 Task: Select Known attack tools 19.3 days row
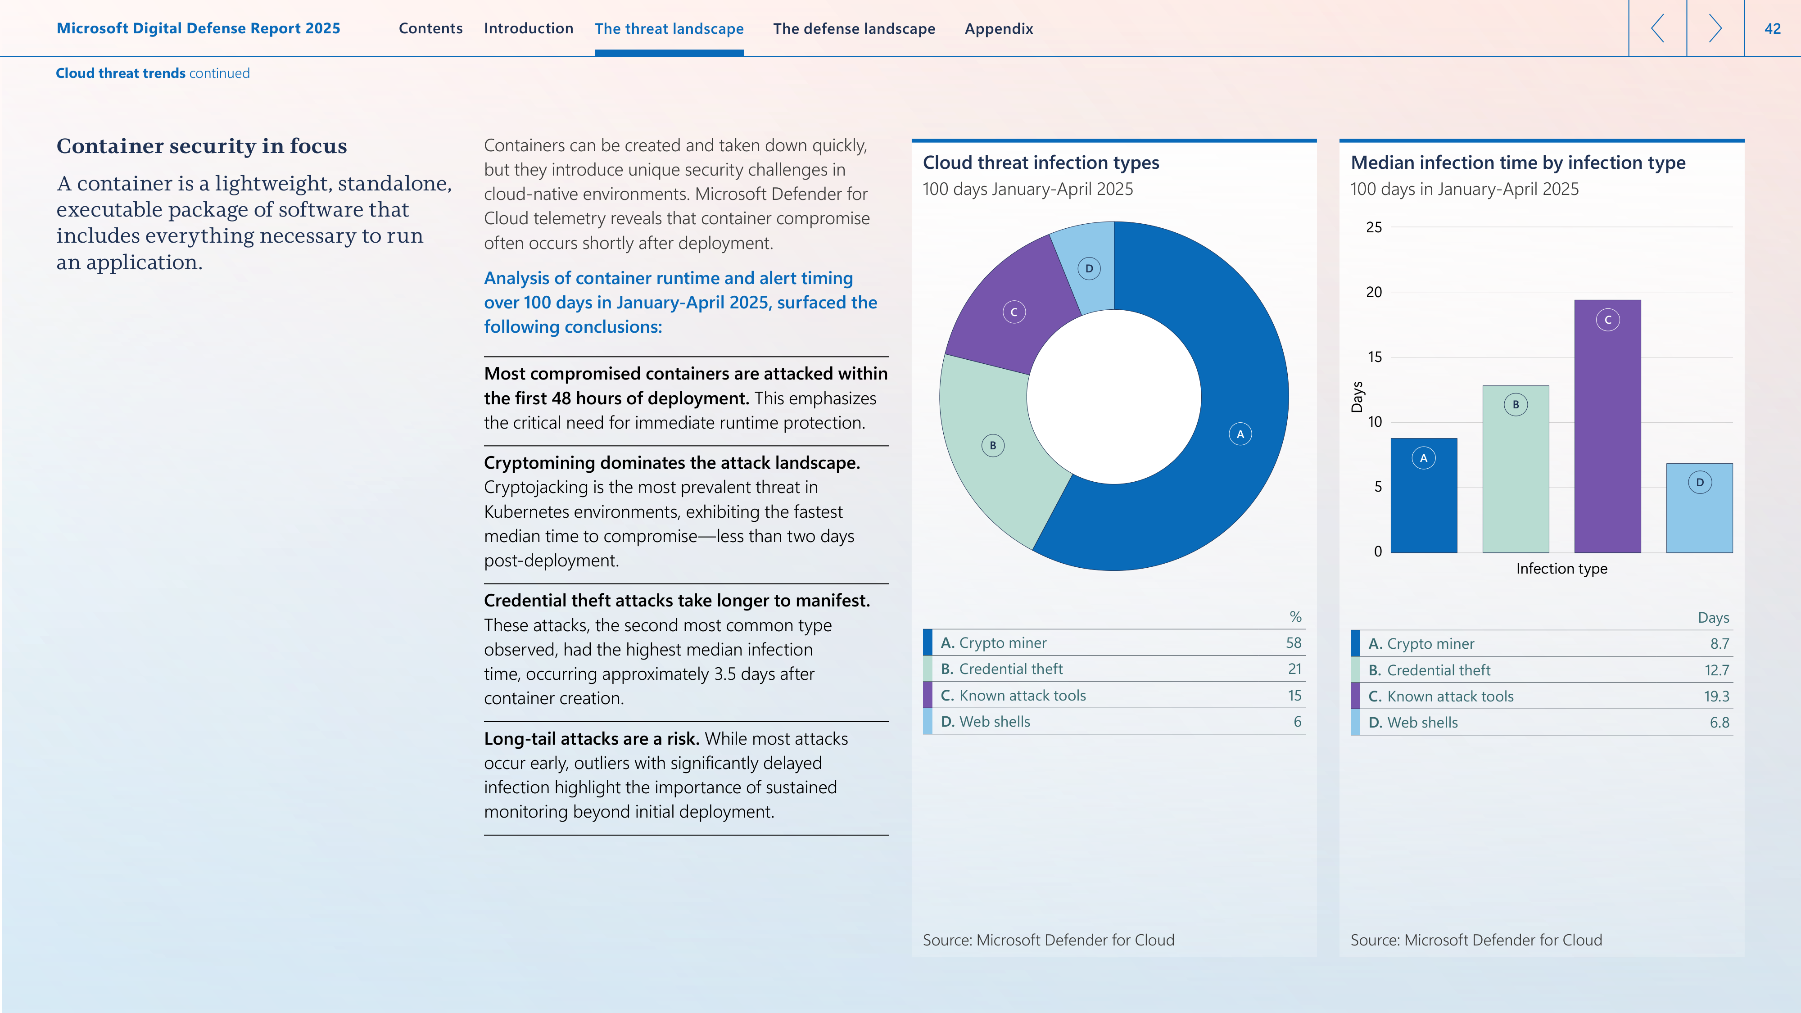[x=1542, y=696]
